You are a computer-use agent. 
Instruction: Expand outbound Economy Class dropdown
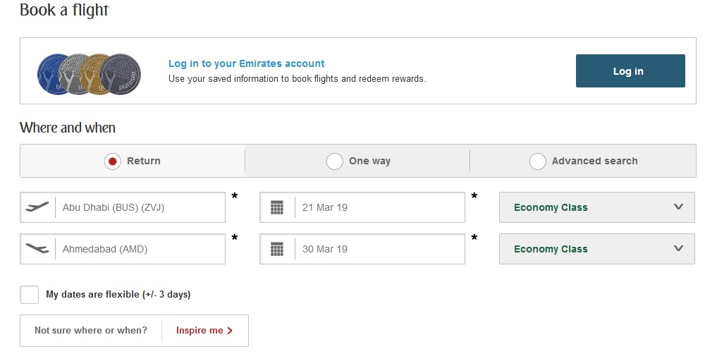(596, 207)
